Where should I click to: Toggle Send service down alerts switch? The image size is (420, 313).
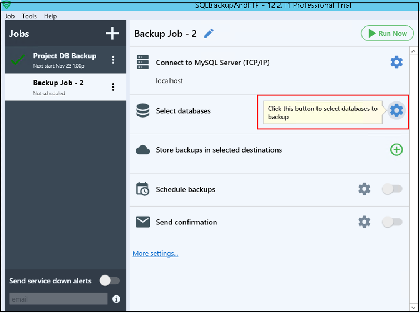[x=110, y=281]
